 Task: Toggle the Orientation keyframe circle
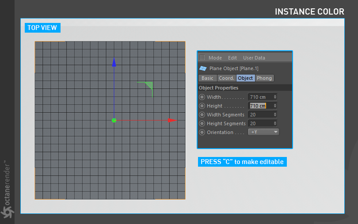point(202,132)
